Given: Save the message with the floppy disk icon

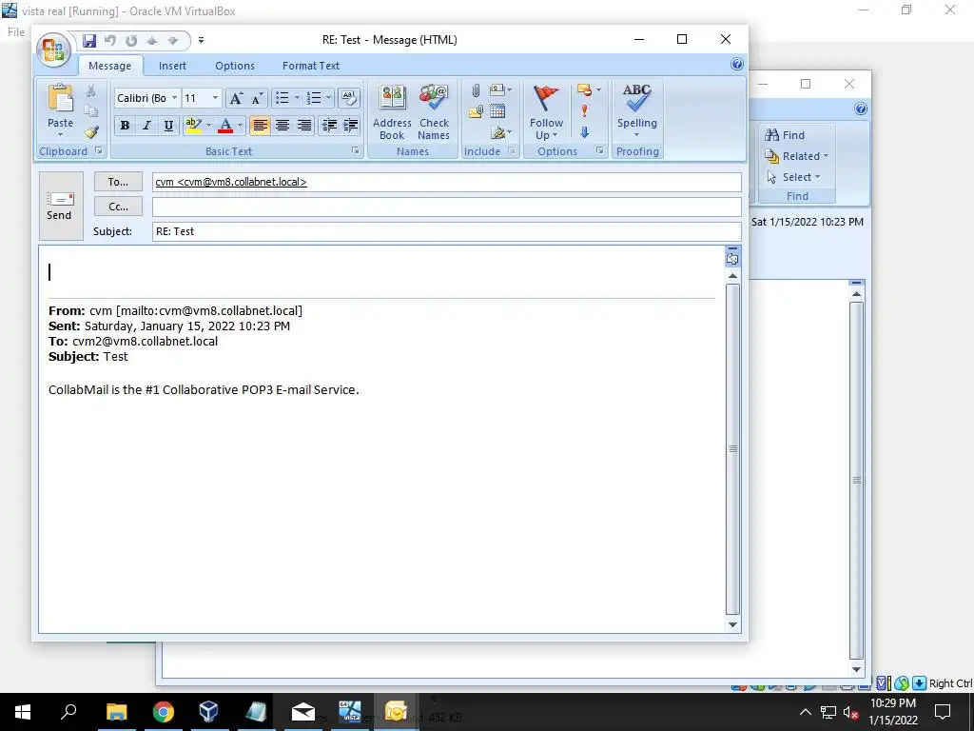Looking at the screenshot, I should click(89, 40).
